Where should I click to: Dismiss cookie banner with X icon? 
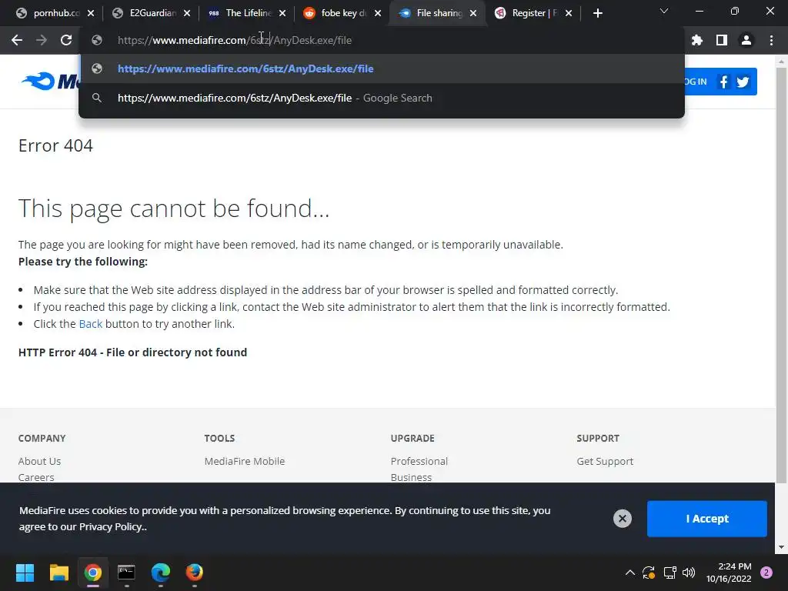[622, 518]
